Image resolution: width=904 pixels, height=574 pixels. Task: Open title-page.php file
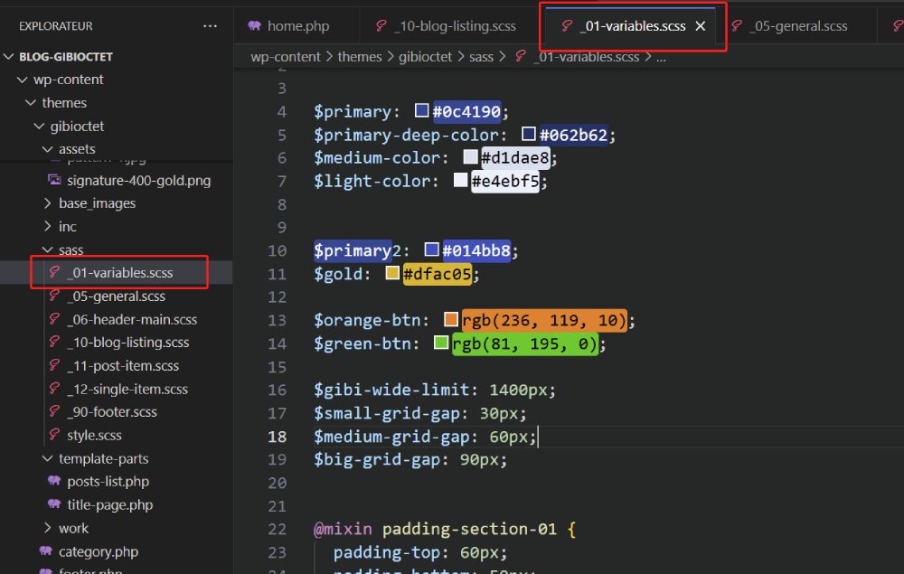point(110,504)
